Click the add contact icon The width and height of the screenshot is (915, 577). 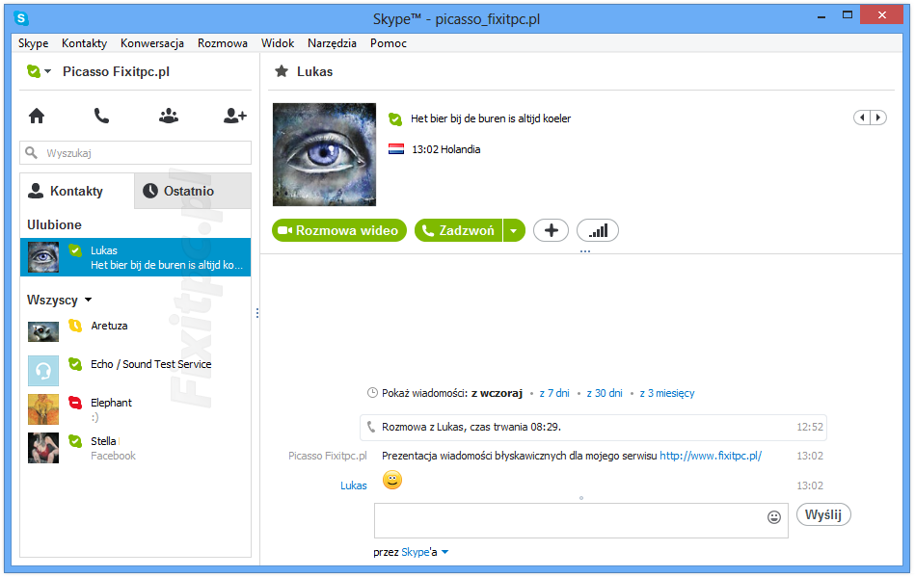(235, 116)
